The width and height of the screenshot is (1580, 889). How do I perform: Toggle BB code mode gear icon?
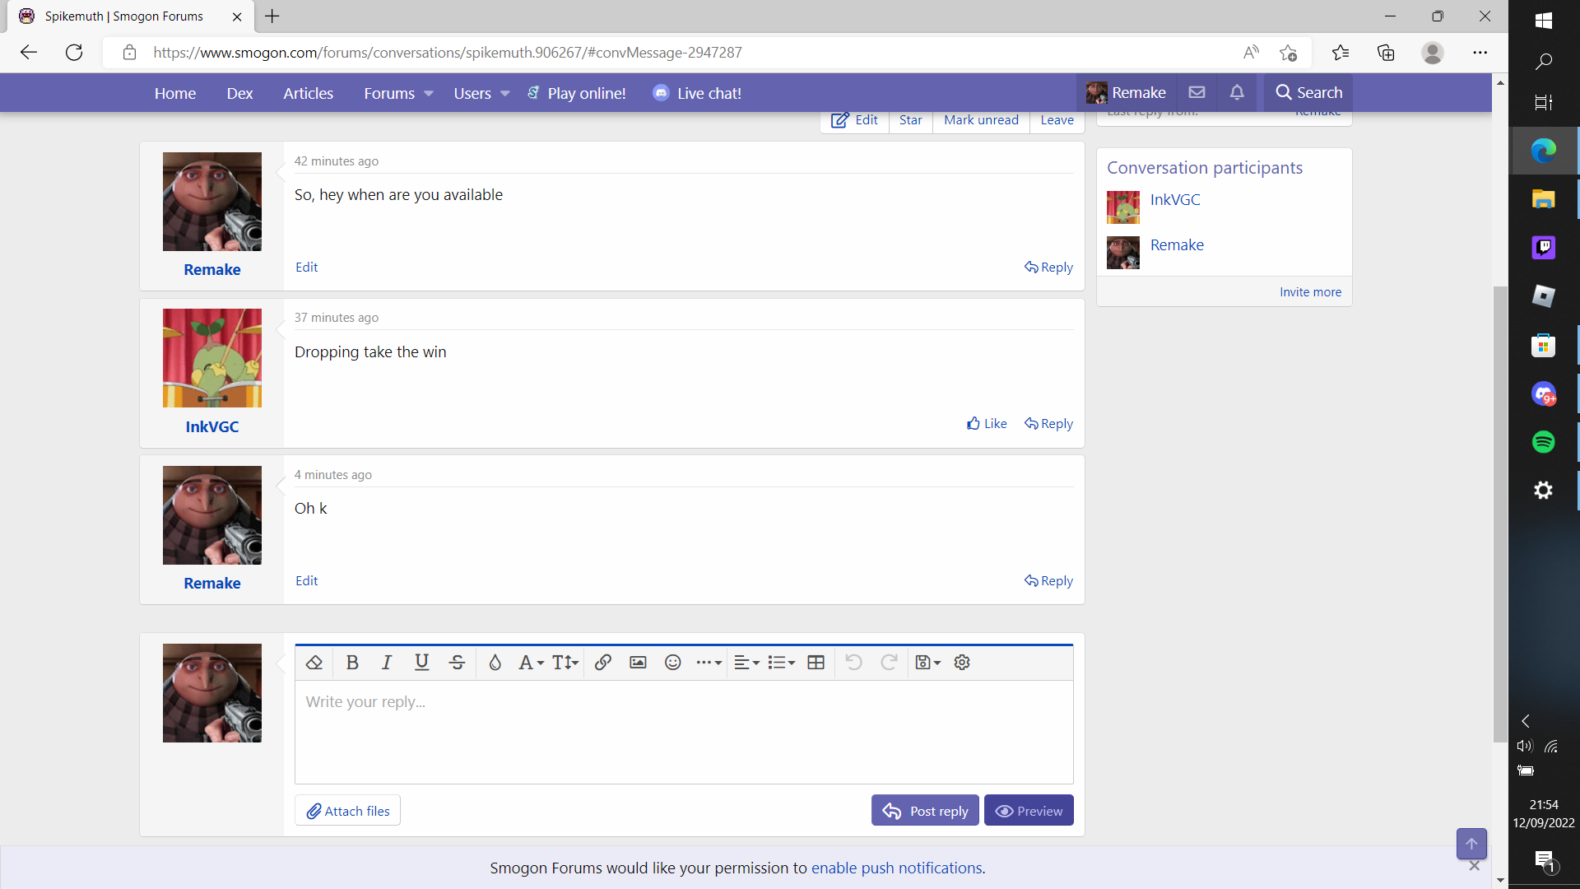(x=962, y=663)
